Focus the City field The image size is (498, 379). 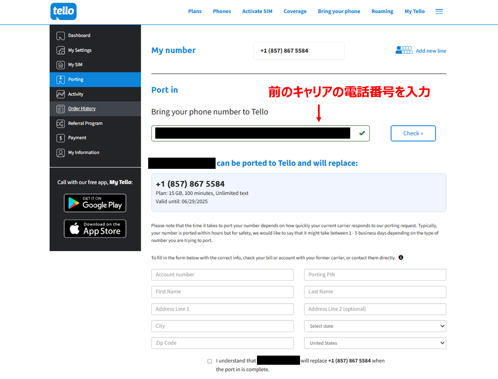pyautogui.click(x=222, y=326)
